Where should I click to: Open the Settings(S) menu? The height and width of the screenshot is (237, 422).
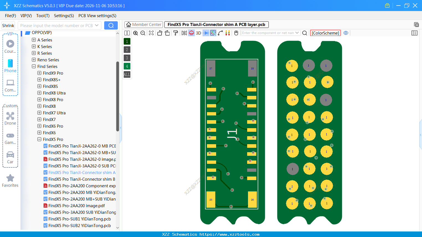(x=63, y=16)
